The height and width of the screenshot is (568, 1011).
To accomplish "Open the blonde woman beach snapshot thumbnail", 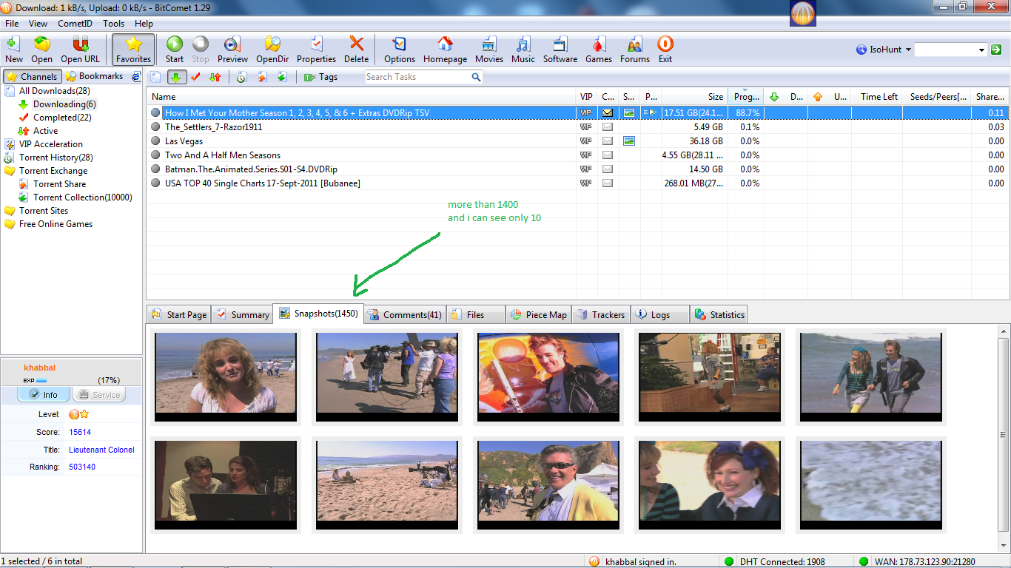I will click(226, 377).
